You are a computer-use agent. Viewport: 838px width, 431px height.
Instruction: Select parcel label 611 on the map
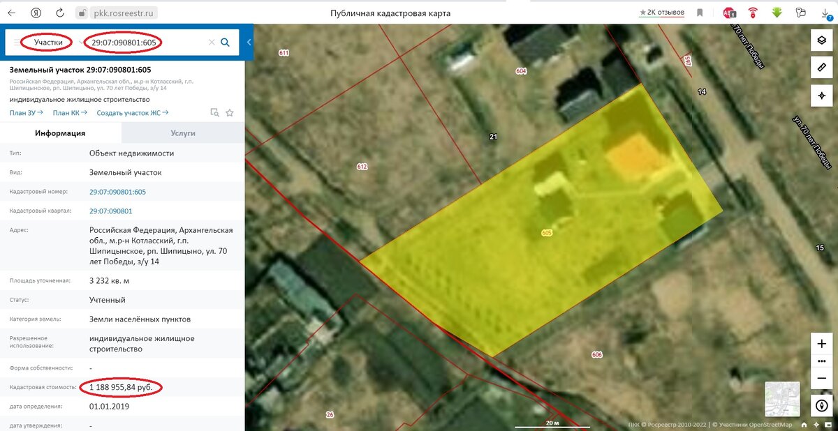coord(284,53)
